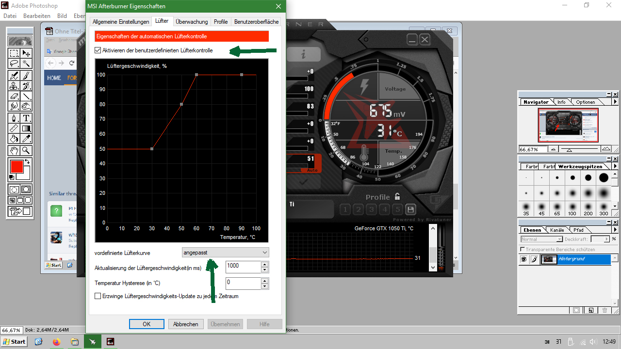Click the Windows Start button
Screen dimensions: 621x349
[14, 342]
